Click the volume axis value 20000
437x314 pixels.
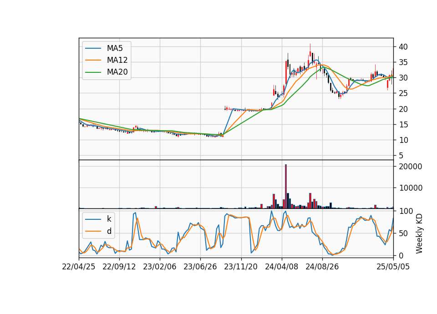click(x=411, y=167)
